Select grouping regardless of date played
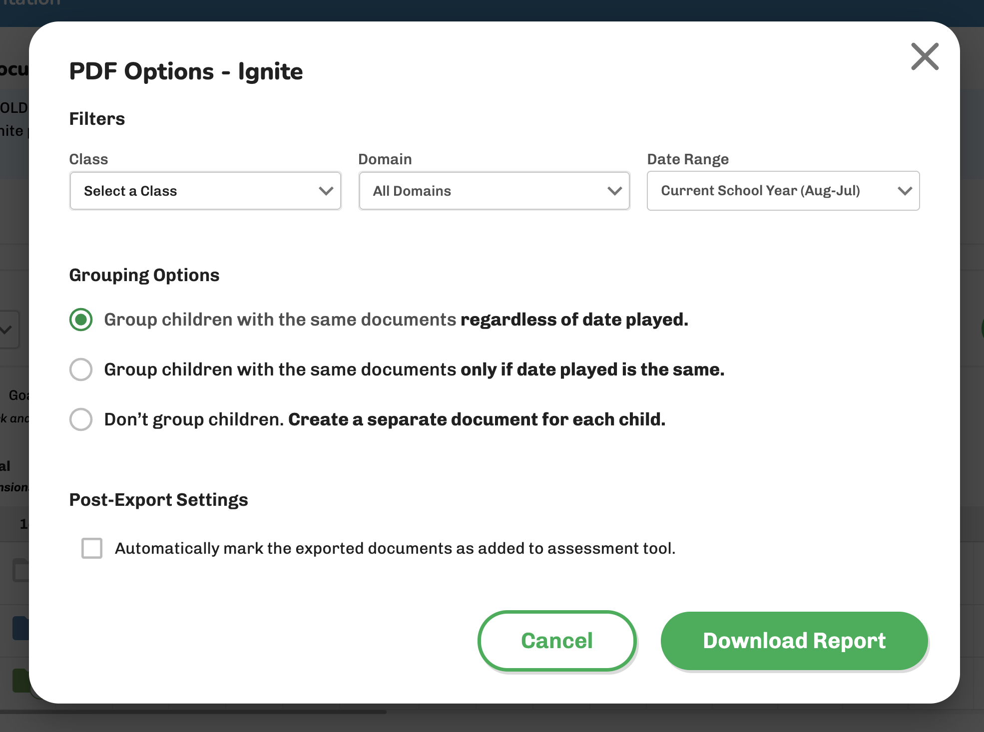The height and width of the screenshot is (732, 984). pyautogui.click(x=81, y=320)
